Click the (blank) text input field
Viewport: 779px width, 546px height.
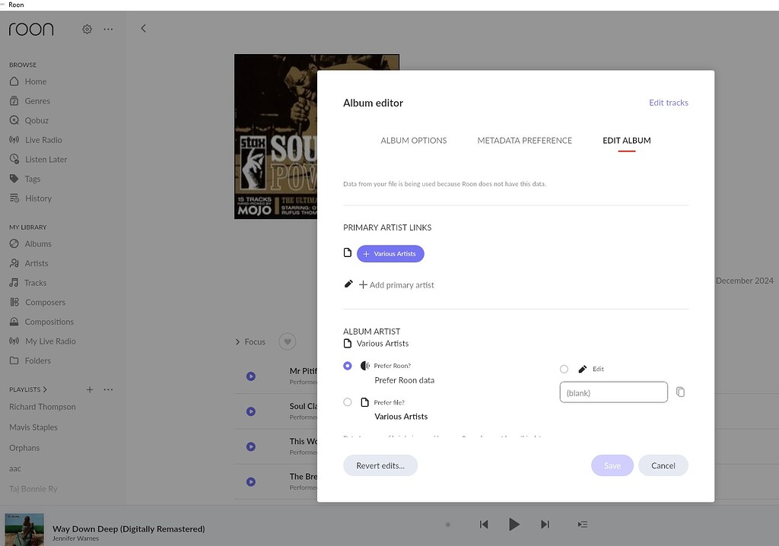tap(613, 392)
